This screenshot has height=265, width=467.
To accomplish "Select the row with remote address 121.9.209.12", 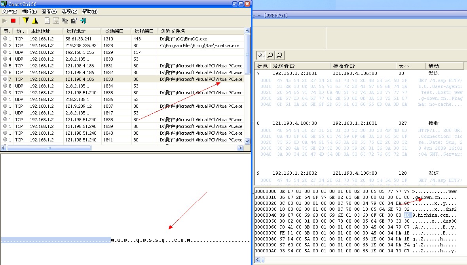I will coord(122,106).
